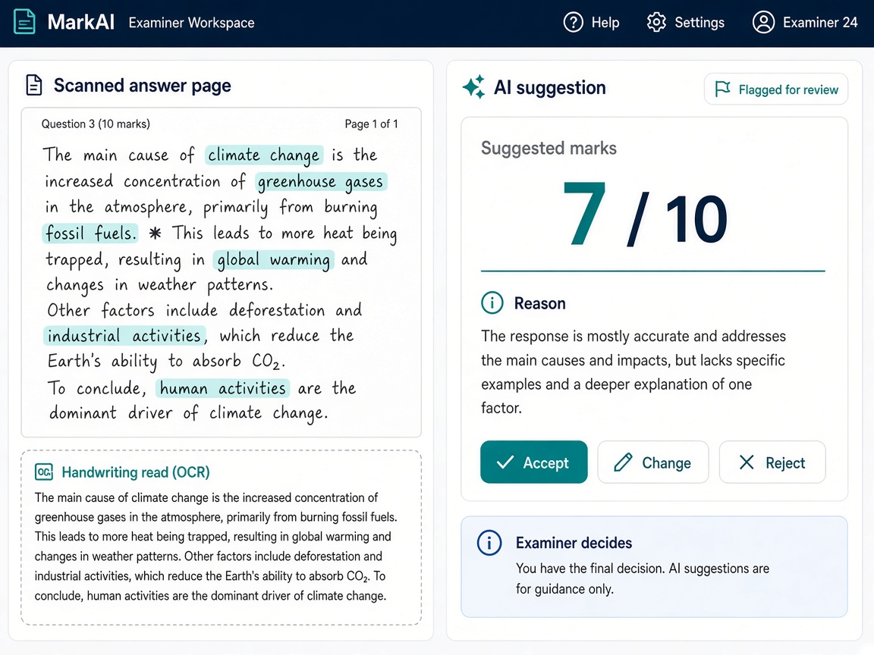Screen dimensions: 874x655
Task: Click the highlighted phrase fossil fuels
Action: 90,233
